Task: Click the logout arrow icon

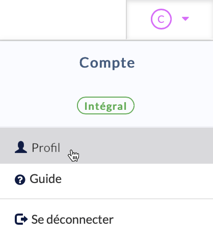Action: pyautogui.click(x=21, y=219)
